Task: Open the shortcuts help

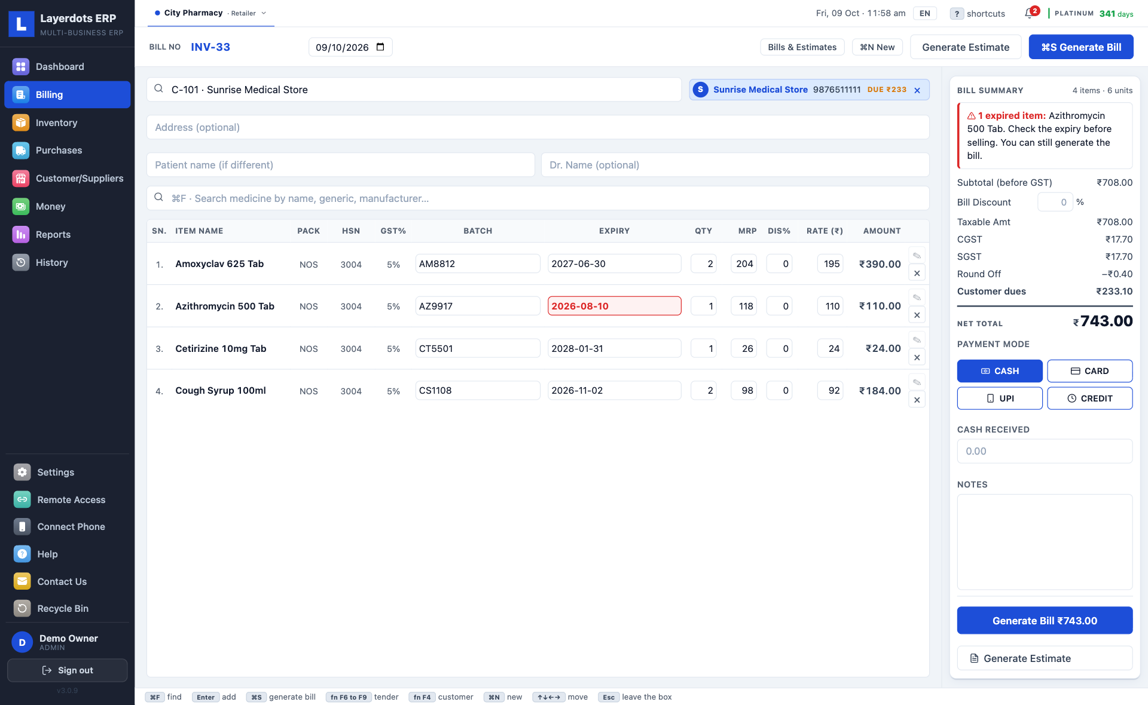Action: 978,13
